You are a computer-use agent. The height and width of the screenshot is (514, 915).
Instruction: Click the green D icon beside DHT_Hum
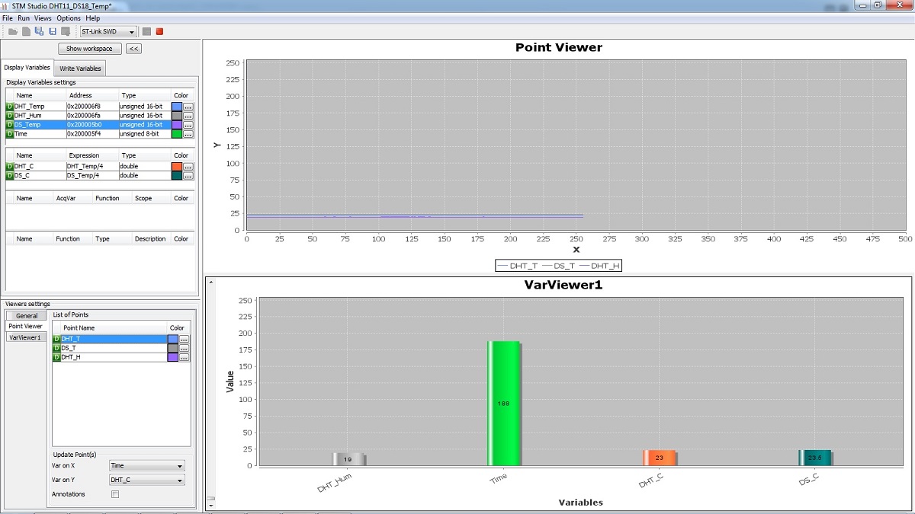pyautogui.click(x=10, y=116)
